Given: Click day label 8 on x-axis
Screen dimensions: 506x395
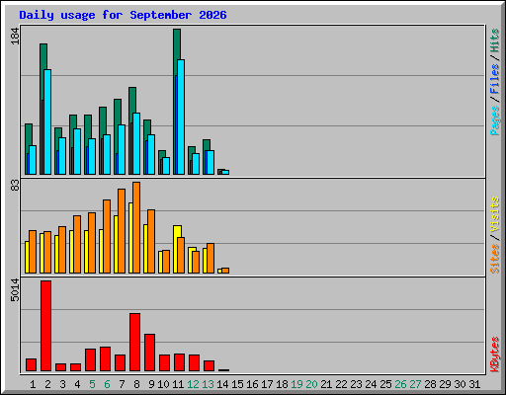Looking at the screenshot, I should 136,384.
